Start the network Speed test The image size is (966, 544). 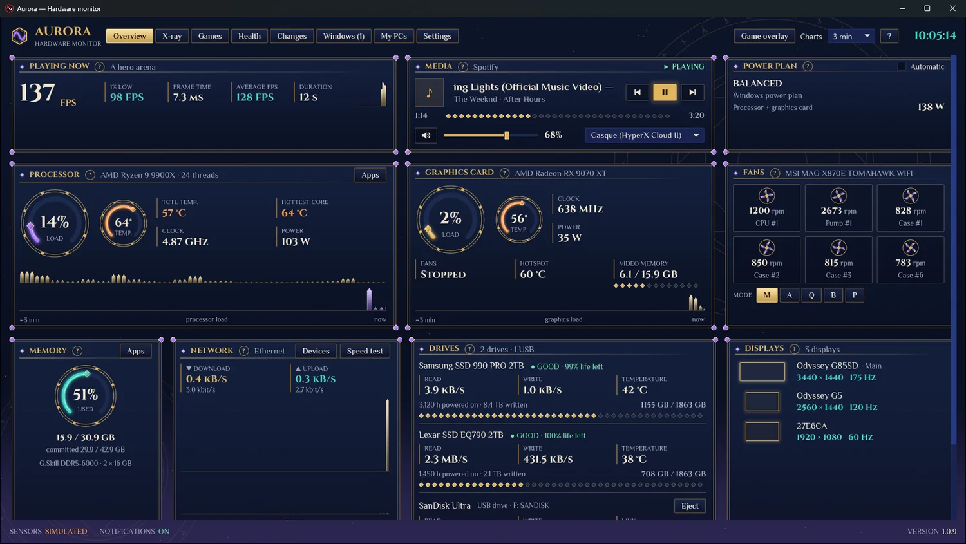(365, 351)
